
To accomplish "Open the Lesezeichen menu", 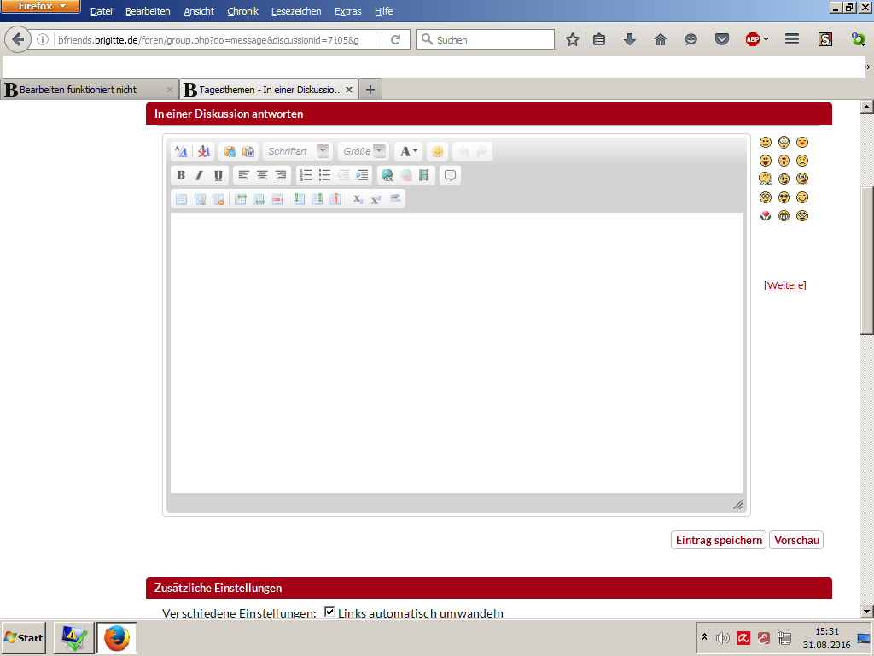I will click(x=296, y=11).
